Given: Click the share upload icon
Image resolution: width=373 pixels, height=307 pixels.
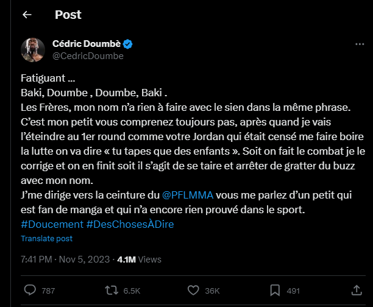Looking at the screenshot, I should tap(356, 290).
